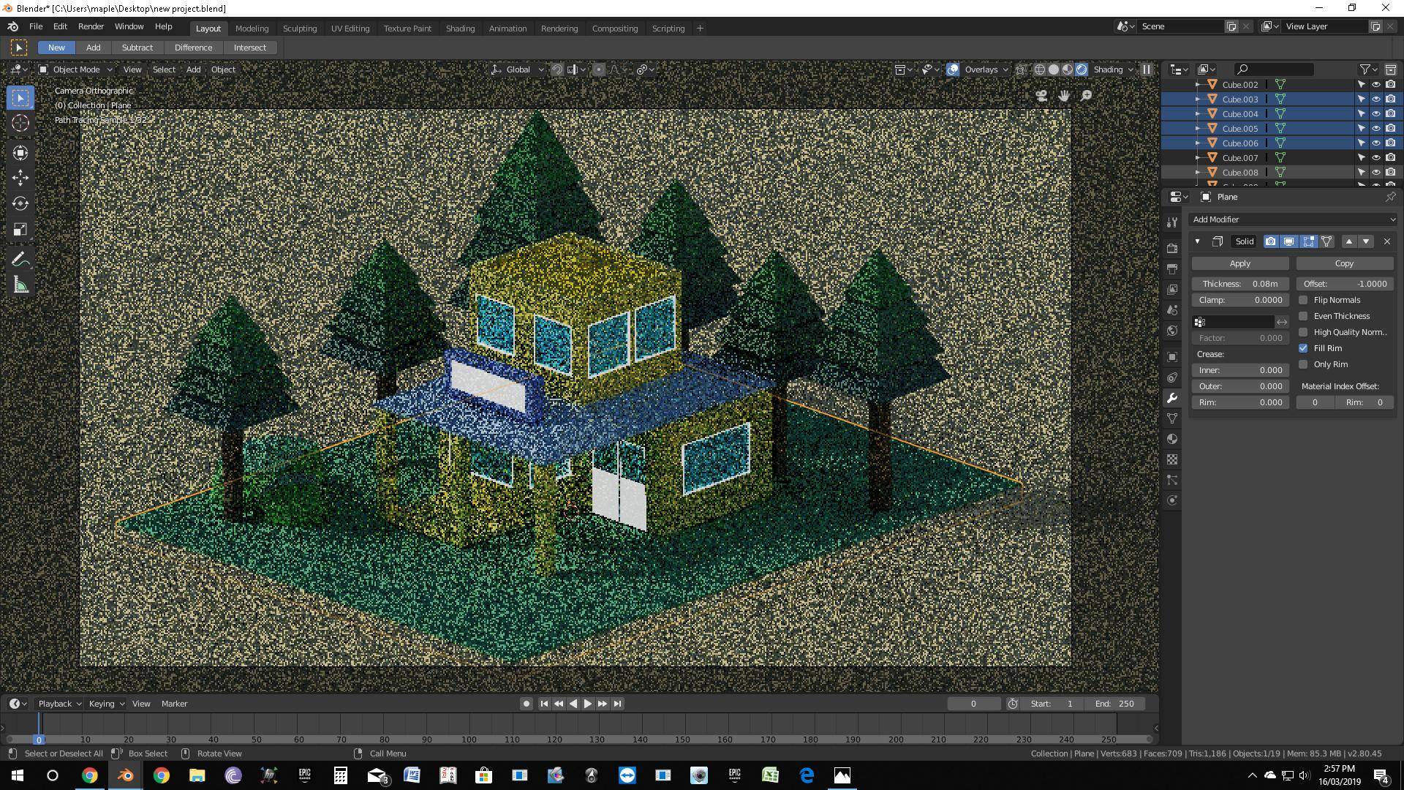
Task: Click the Thickness 0.08m value slider
Action: pyautogui.click(x=1240, y=284)
